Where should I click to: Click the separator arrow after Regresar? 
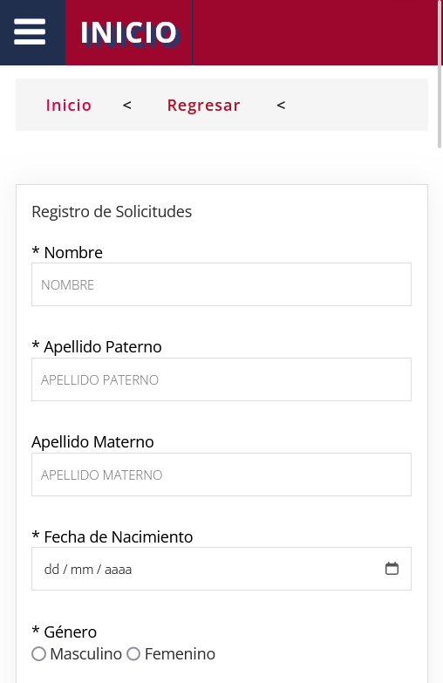(x=281, y=105)
